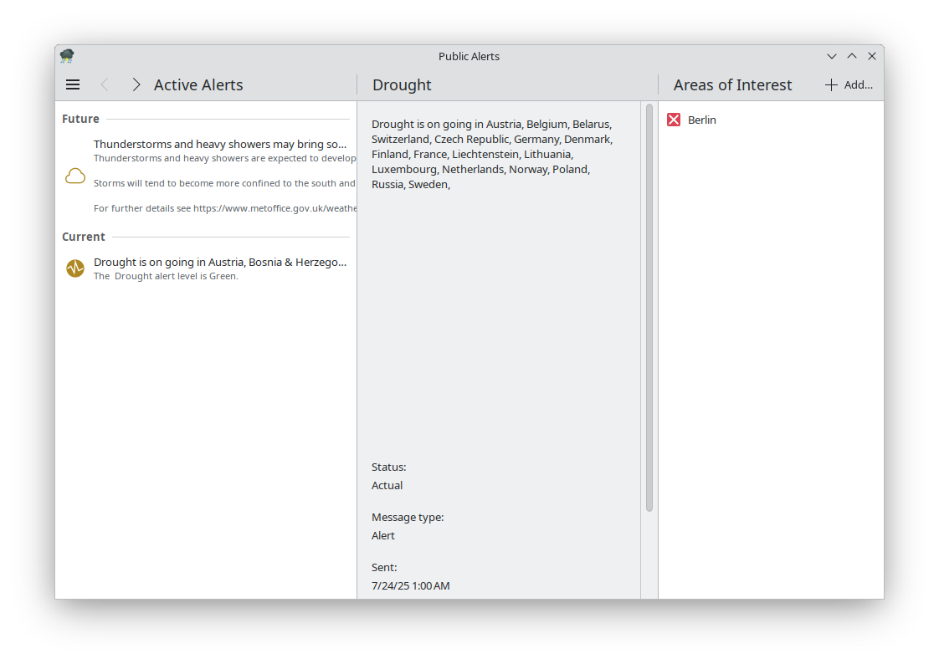Remove Berlin using the red X icon

tap(674, 120)
